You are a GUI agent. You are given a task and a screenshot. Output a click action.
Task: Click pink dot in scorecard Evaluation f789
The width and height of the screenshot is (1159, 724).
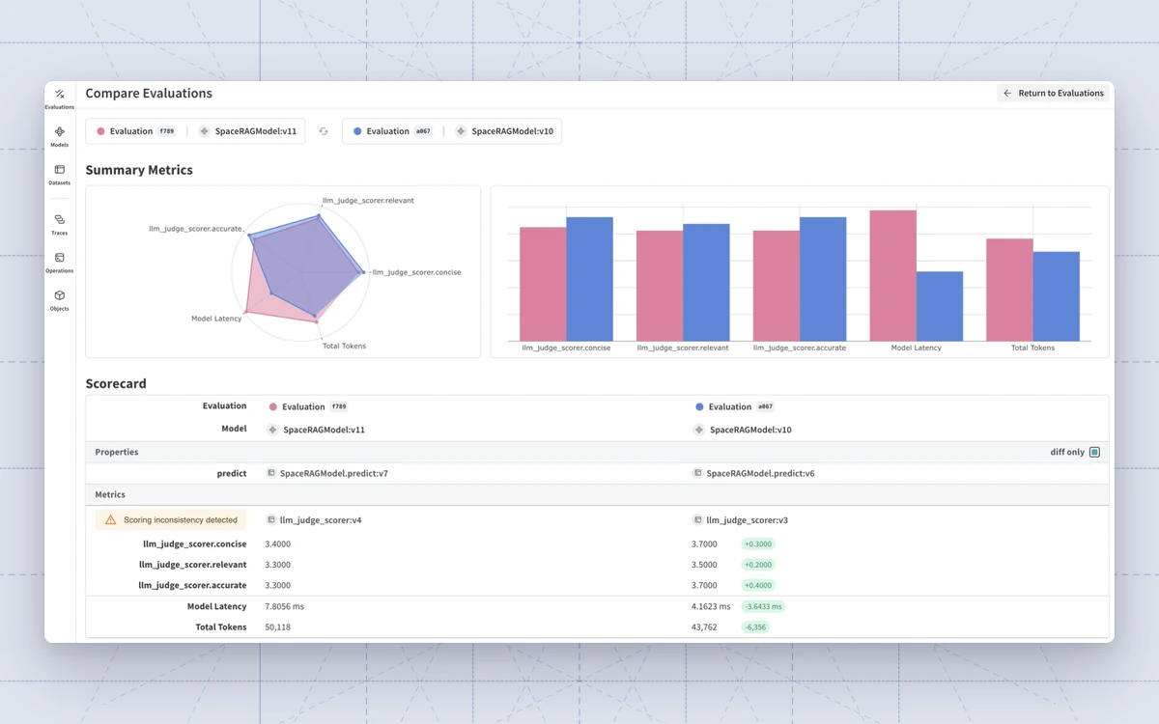(273, 407)
